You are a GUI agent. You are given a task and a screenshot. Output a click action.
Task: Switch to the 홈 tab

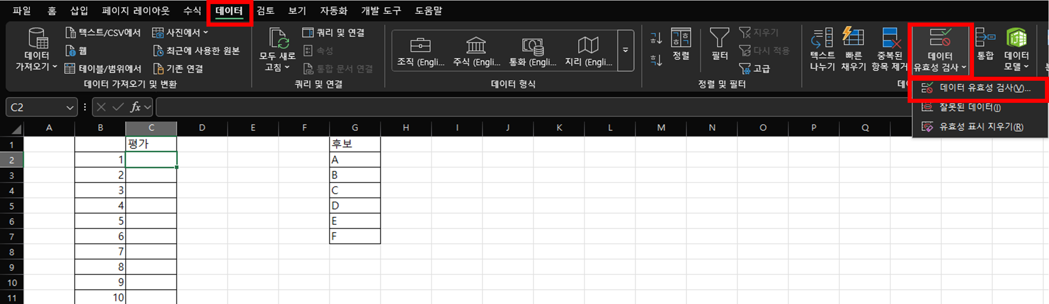coord(52,10)
